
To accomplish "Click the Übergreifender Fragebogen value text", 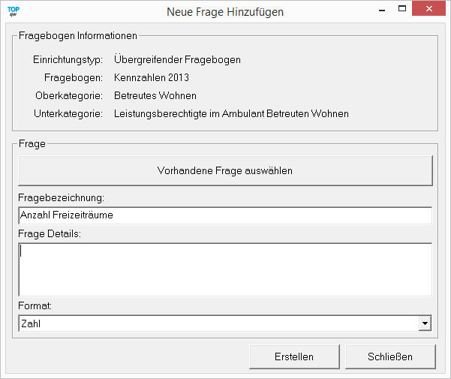I will [x=177, y=59].
